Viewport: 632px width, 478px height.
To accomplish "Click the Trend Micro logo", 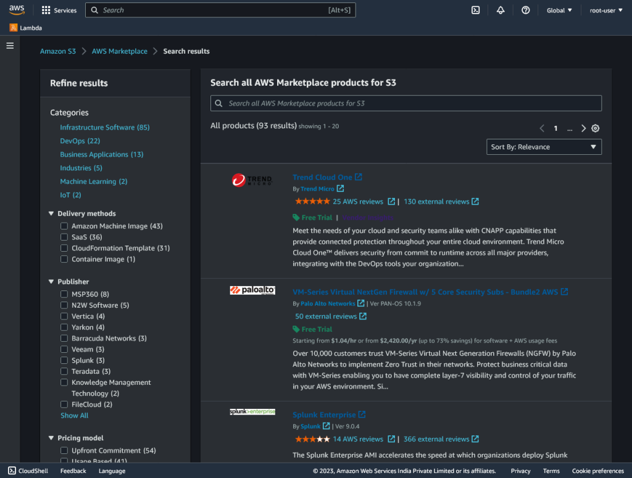I will coord(252,180).
